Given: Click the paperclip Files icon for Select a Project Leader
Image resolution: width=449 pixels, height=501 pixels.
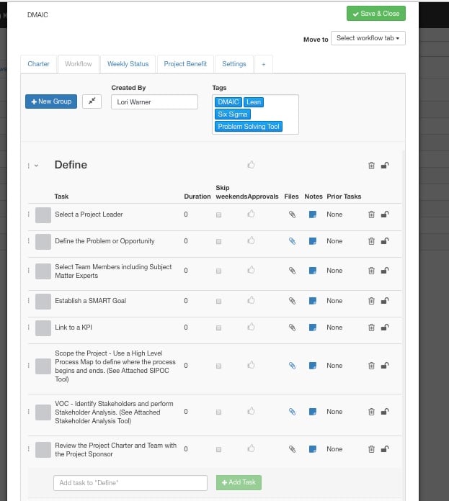Looking at the screenshot, I should pos(292,215).
